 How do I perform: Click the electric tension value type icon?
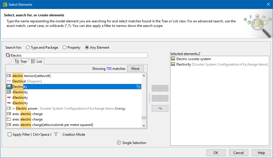(x=9, y=76)
